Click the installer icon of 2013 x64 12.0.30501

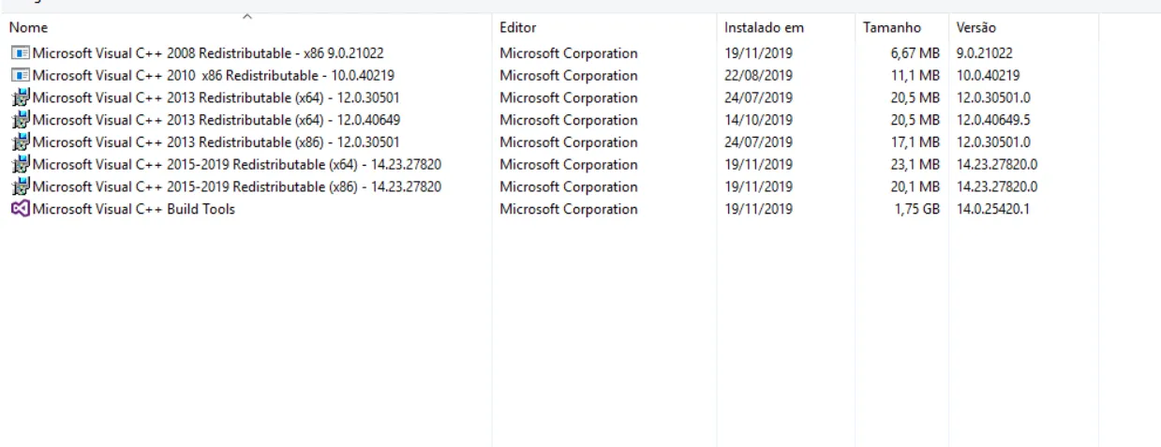point(21,98)
